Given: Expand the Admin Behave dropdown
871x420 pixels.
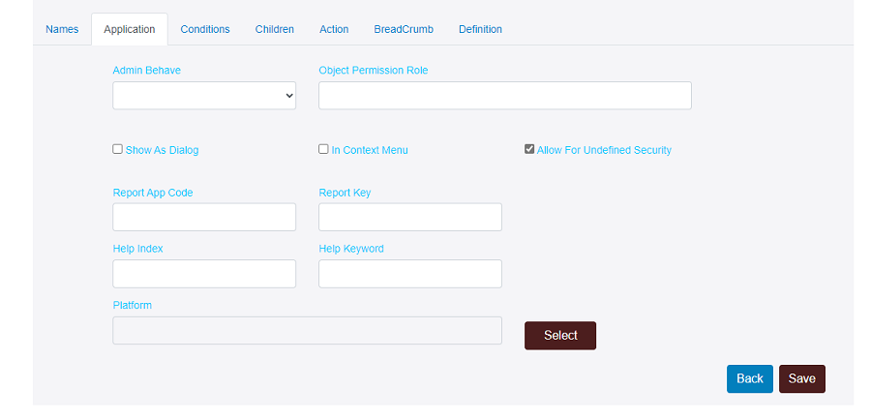Looking at the screenshot, I should click(204, 96).
